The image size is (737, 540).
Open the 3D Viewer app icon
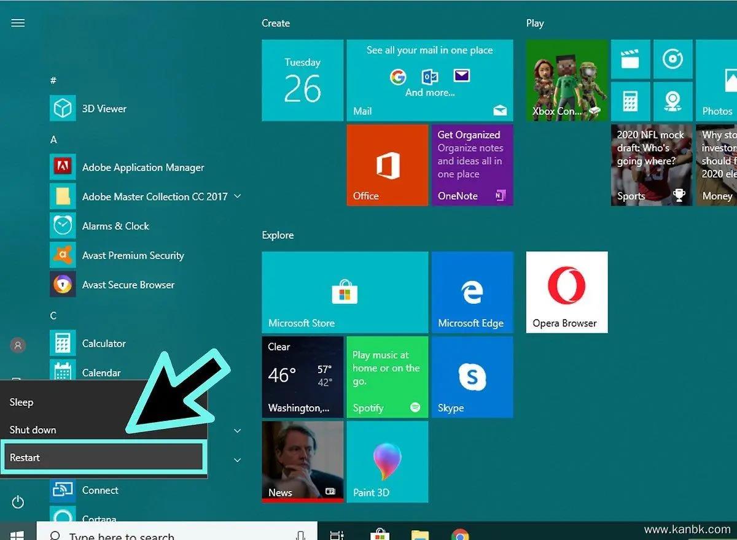63,109
